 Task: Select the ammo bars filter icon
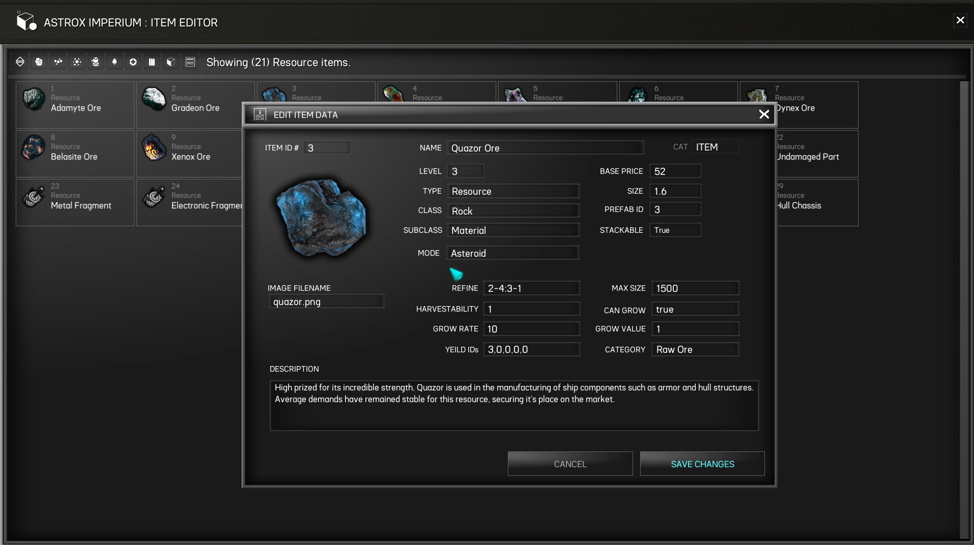[x=152, y=62]
